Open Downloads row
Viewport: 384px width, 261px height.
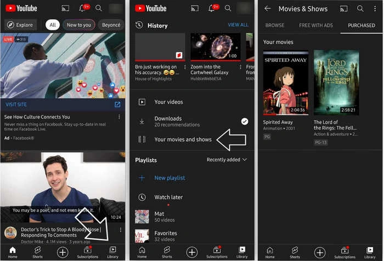(x=192, y=121)
